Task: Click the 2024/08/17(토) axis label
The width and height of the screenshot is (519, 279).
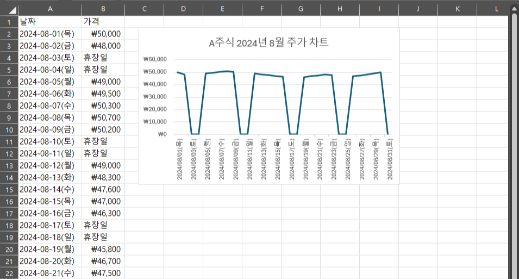Action: (x=292, y=159)
